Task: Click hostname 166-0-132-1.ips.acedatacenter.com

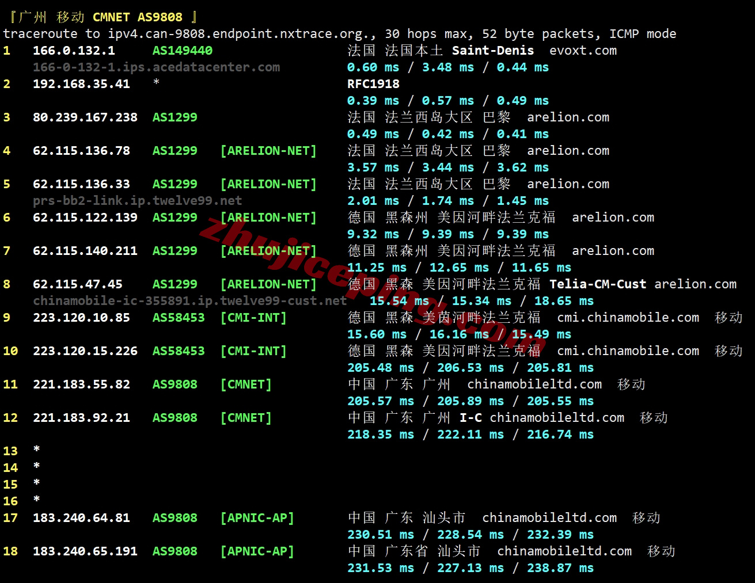Action: pyautogui.click(x=156, y=67)
